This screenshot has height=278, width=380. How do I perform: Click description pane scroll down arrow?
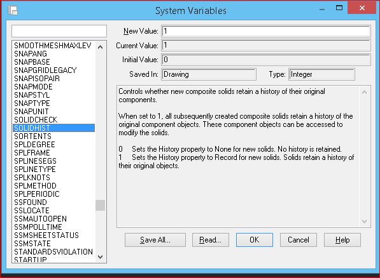click(x=364, y=221)
